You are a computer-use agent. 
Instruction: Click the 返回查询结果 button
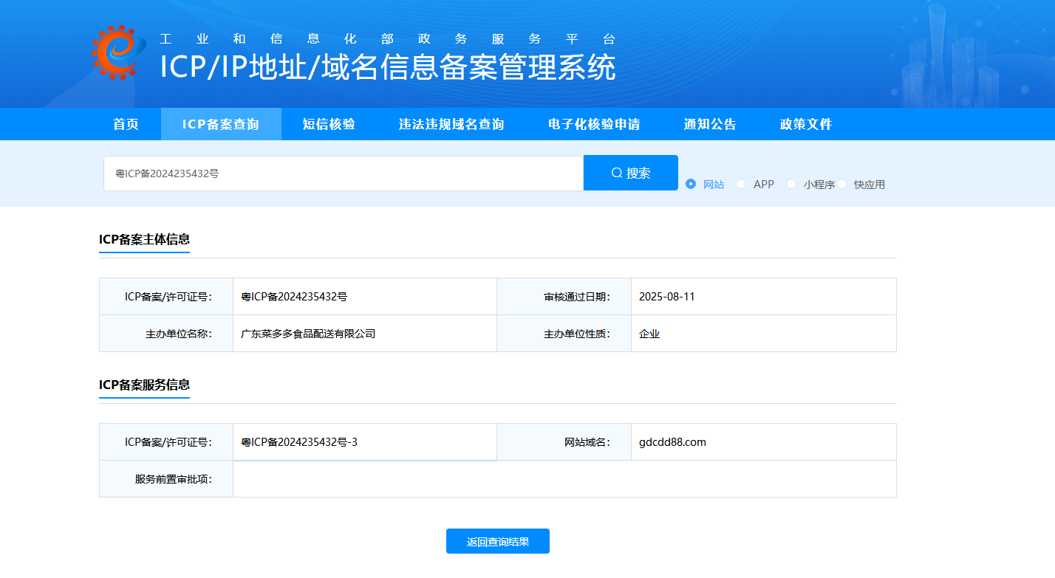point(498,541)
